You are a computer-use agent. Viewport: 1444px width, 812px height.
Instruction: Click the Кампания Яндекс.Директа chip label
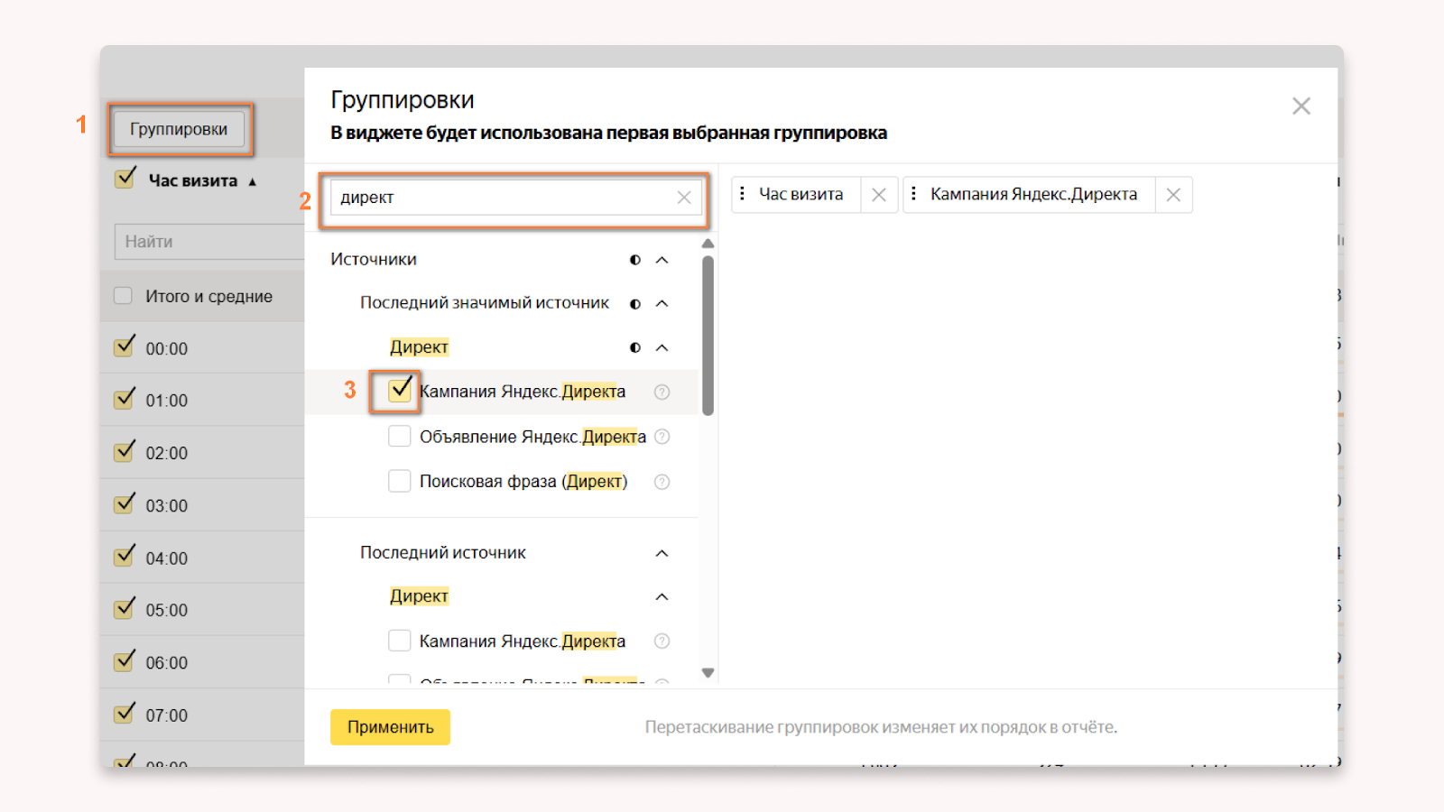[1033, 194]
